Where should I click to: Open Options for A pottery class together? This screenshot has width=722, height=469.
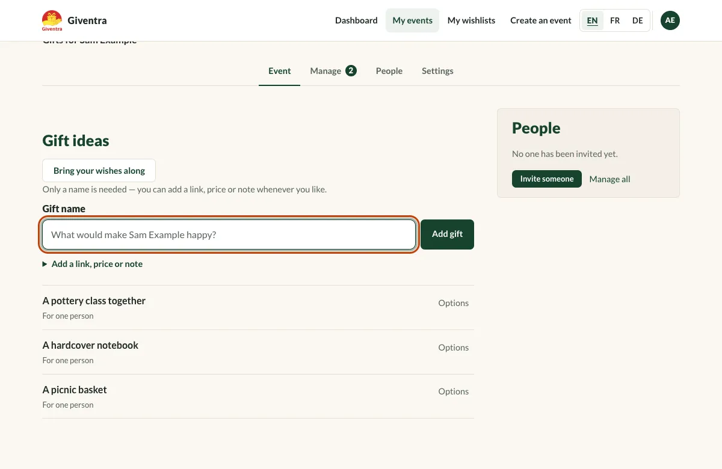coord(453,303)
